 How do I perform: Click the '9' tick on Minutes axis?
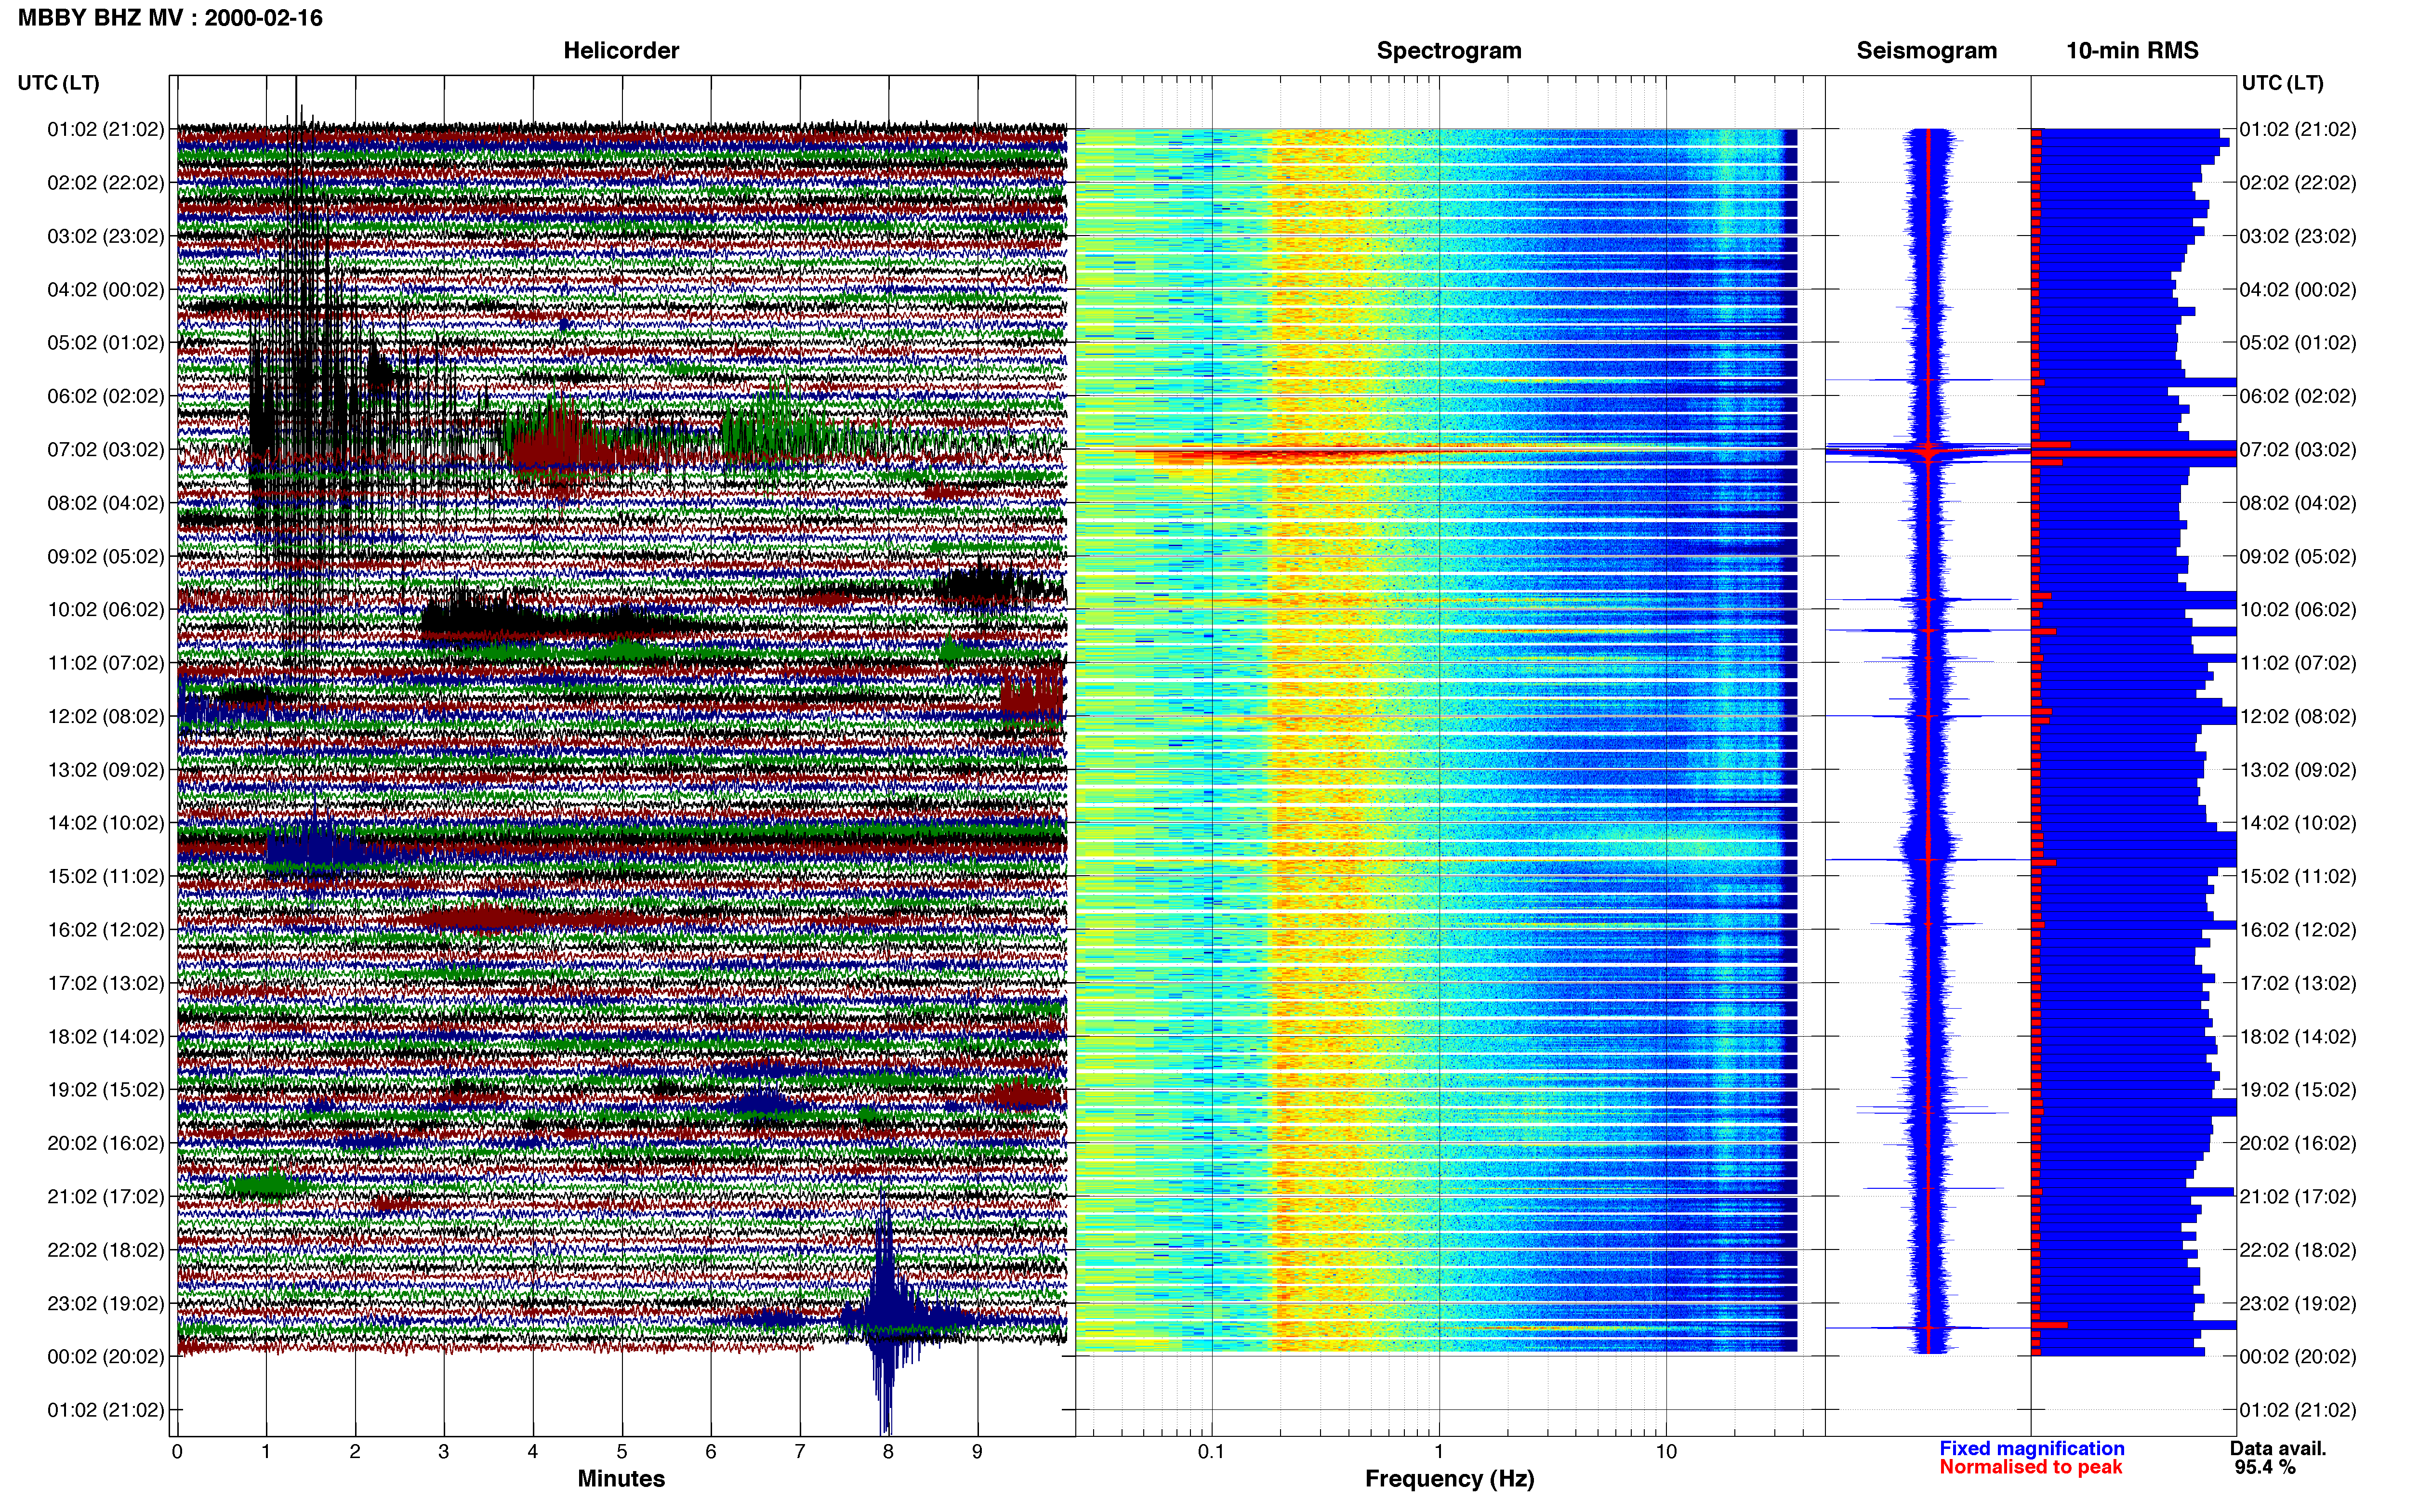(977, 1452)
